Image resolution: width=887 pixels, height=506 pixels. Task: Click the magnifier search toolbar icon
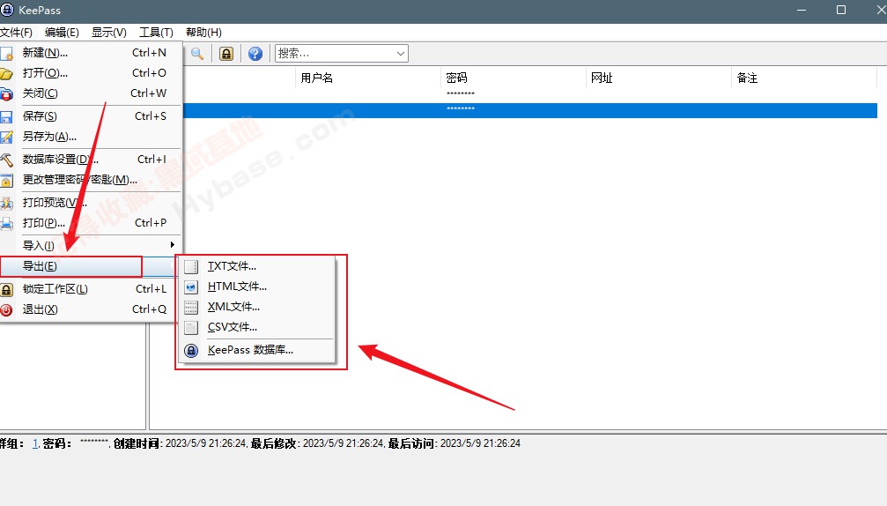pyautogui.click(x=197, y=54)
